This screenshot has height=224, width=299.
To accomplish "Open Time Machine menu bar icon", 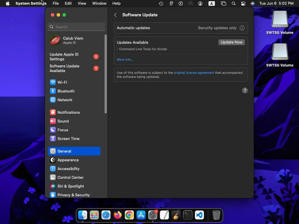I will tap(161, 3).
